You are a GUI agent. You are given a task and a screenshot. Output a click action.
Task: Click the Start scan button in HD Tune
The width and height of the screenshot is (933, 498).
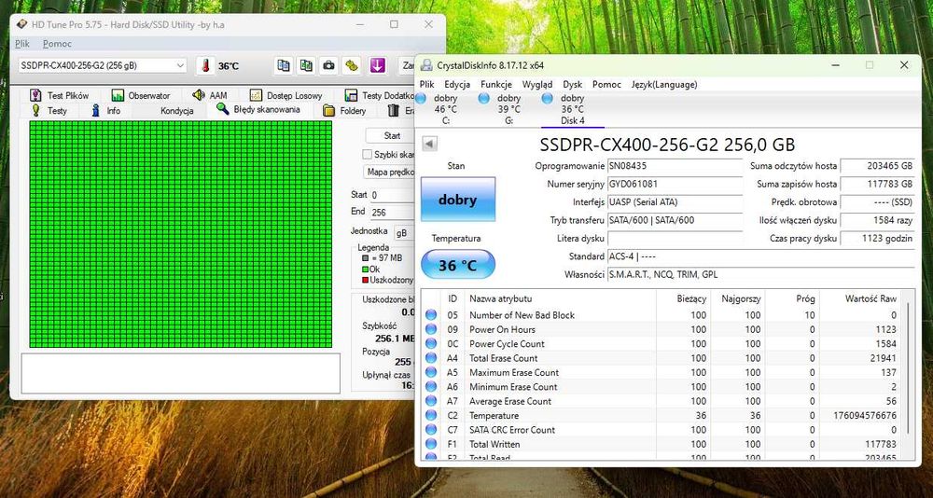[391, 135]
